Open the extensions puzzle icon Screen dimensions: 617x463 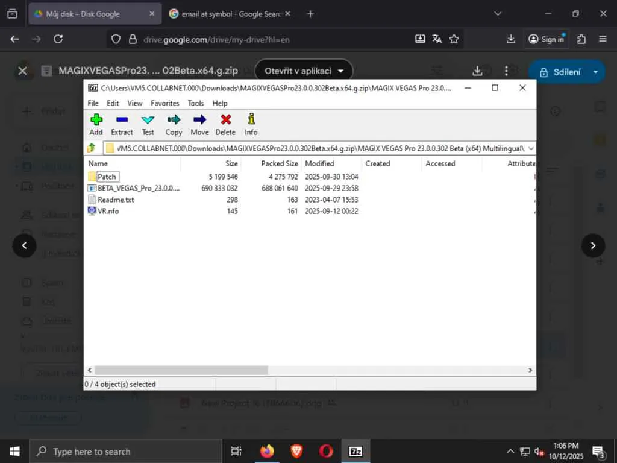581,39
